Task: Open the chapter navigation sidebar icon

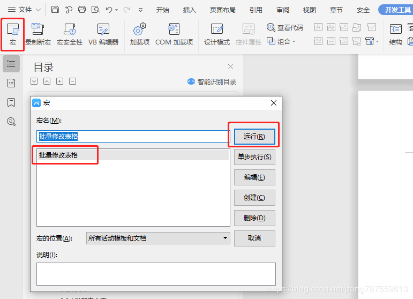Action: (11, 83)
